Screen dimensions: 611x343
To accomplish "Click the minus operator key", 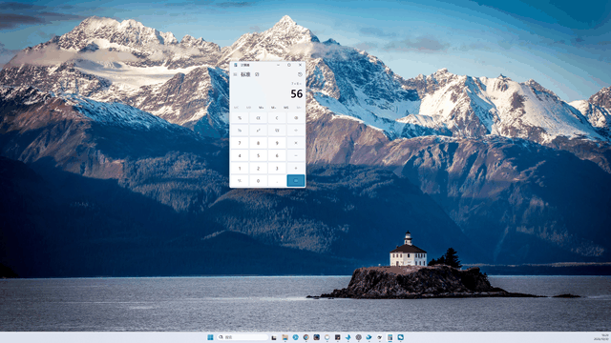I will click(x=296, y=155).
